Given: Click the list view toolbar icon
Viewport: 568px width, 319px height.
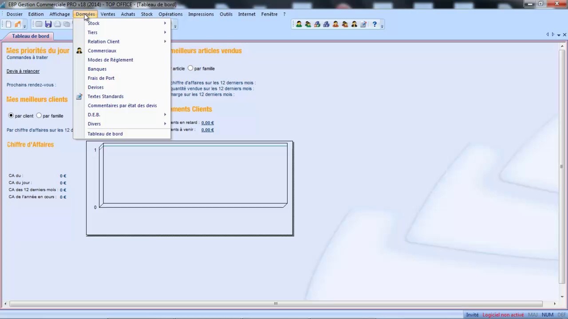Looking at the screenshot, I should [39, 24].
